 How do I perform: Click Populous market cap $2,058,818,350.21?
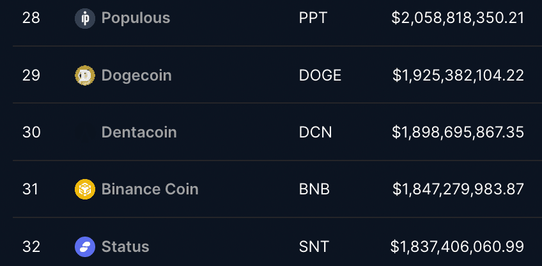(x=458, y=19)
